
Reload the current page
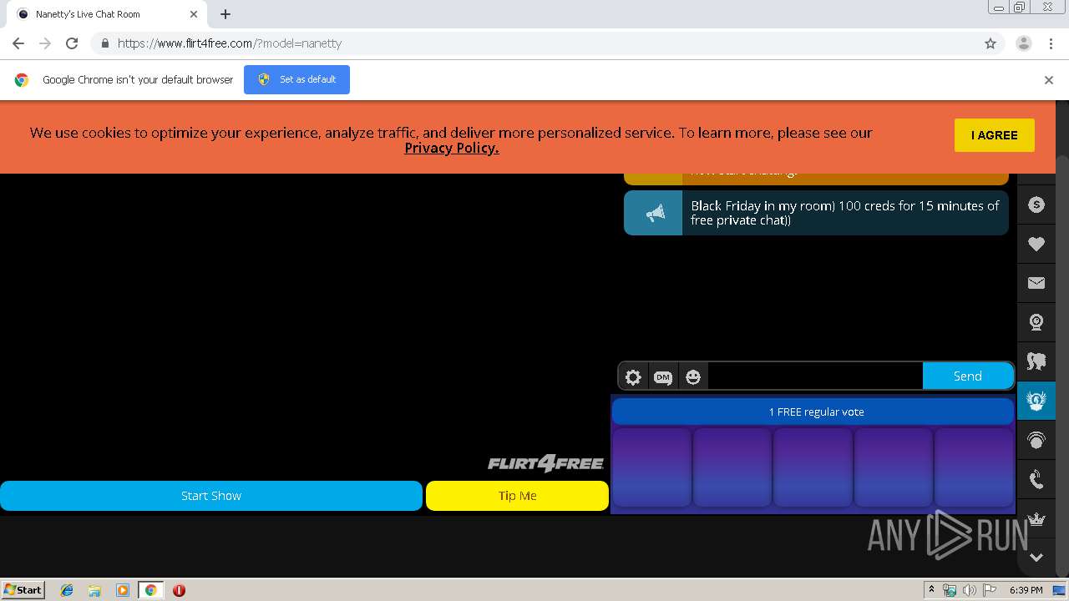pyautogui.click(x=72, y=43)
